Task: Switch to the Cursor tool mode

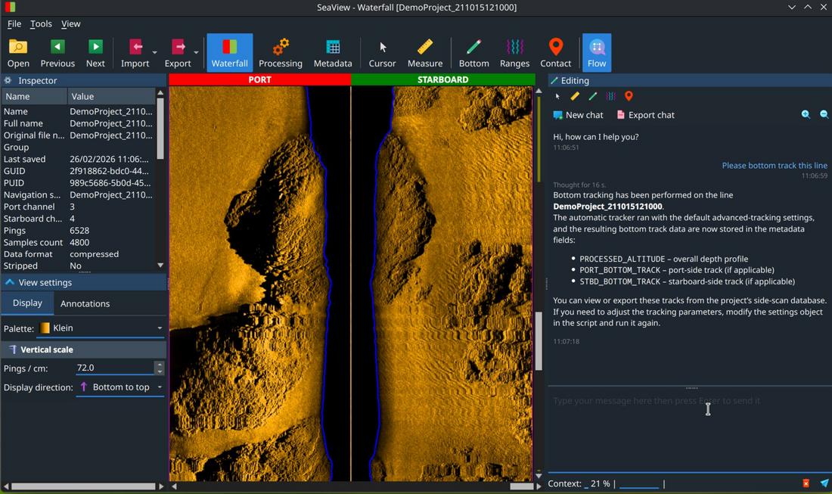Action: coord(382,53)
